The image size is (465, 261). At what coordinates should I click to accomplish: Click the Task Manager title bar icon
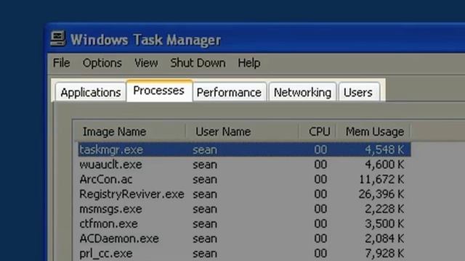pos(57,38)
